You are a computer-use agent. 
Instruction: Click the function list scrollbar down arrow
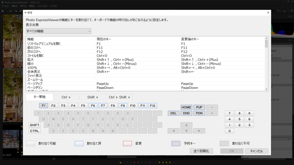266,89
